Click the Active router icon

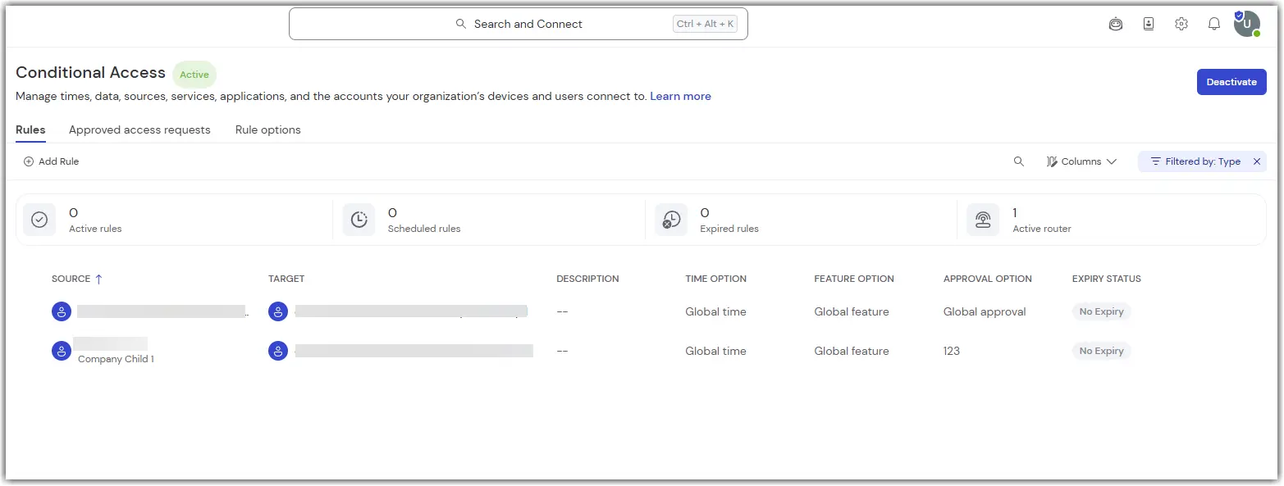pos(983,220)
